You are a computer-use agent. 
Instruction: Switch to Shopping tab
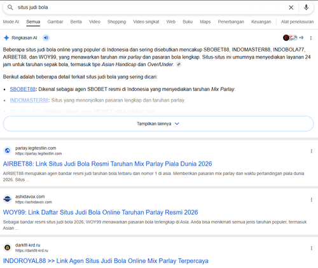pos(116,22)
